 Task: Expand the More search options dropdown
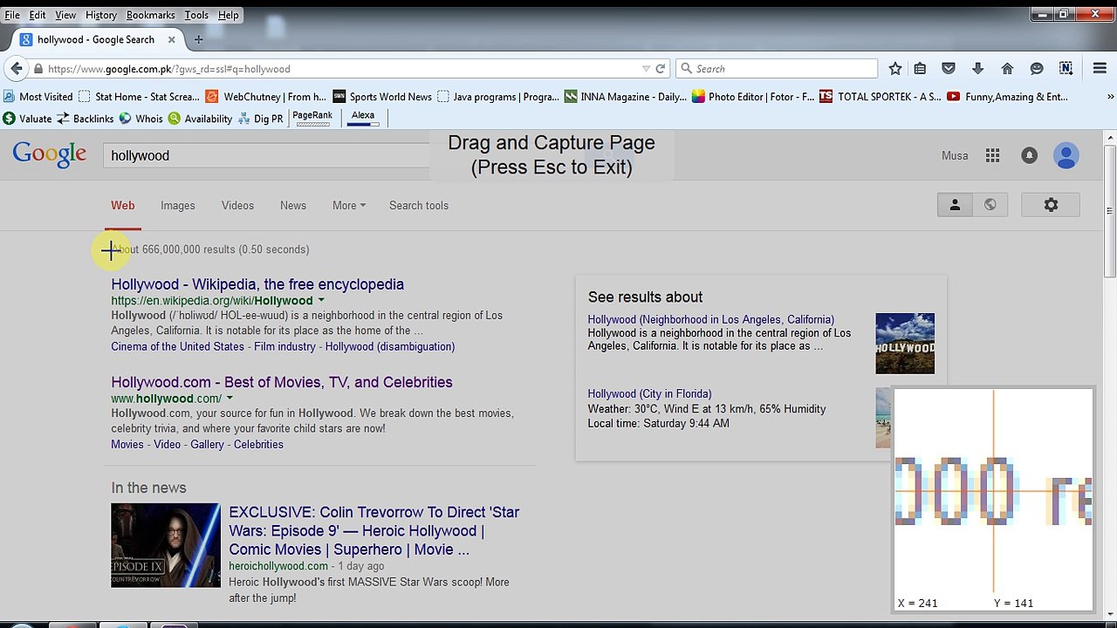point(349,206)
